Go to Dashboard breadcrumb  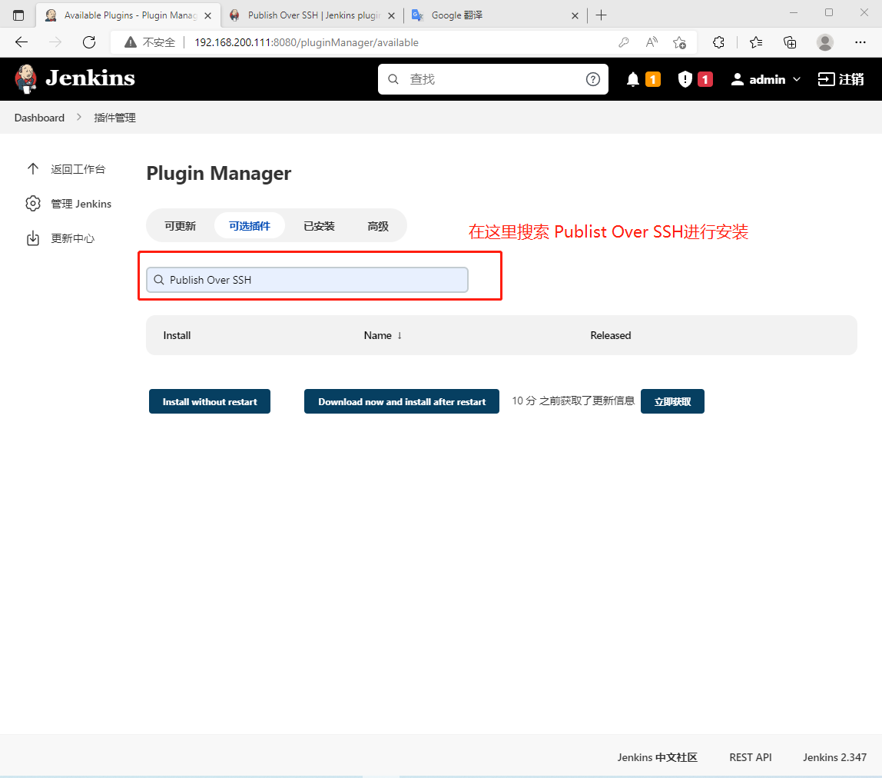click(39, 118)
